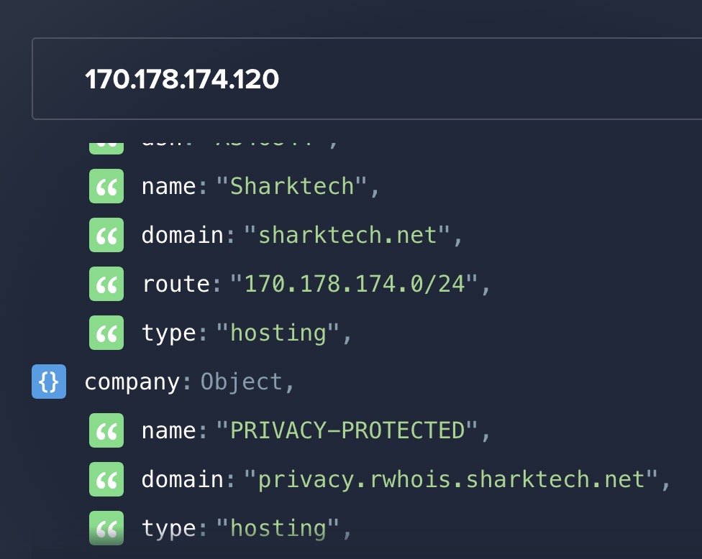This screenshot has height=559, width=702.
Task: Select the "PRIVACY-PROTECTED" value
Action: [347, 431]
